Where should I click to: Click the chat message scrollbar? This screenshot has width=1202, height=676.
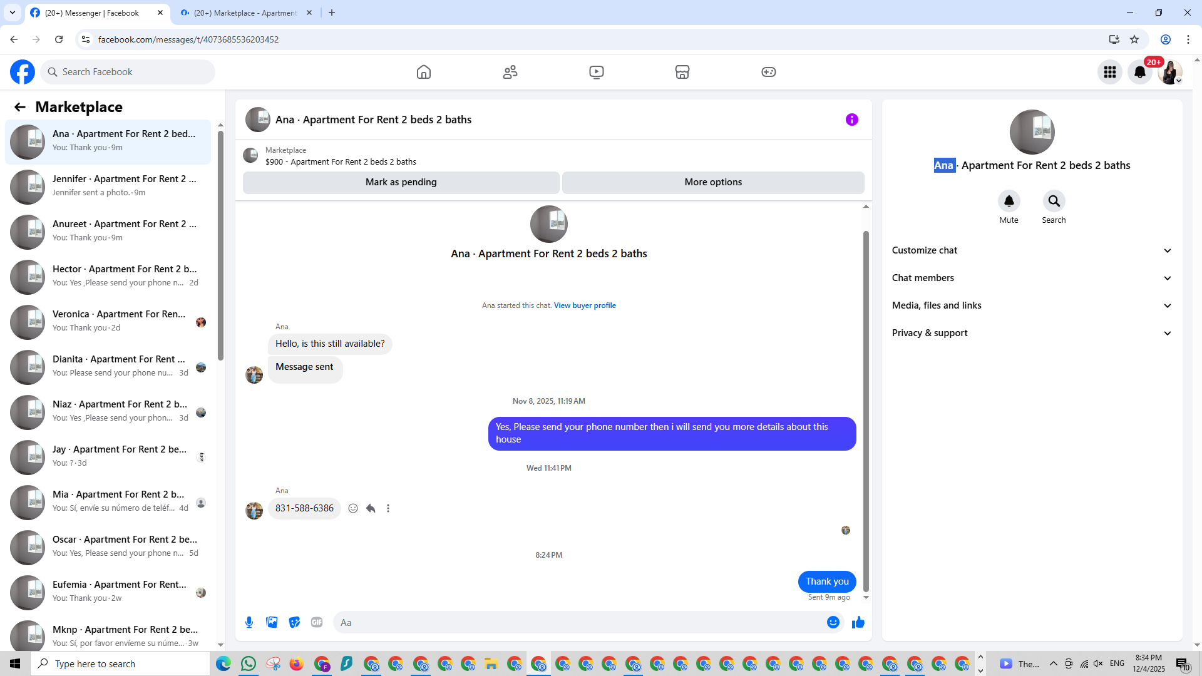tap(866, 410)
